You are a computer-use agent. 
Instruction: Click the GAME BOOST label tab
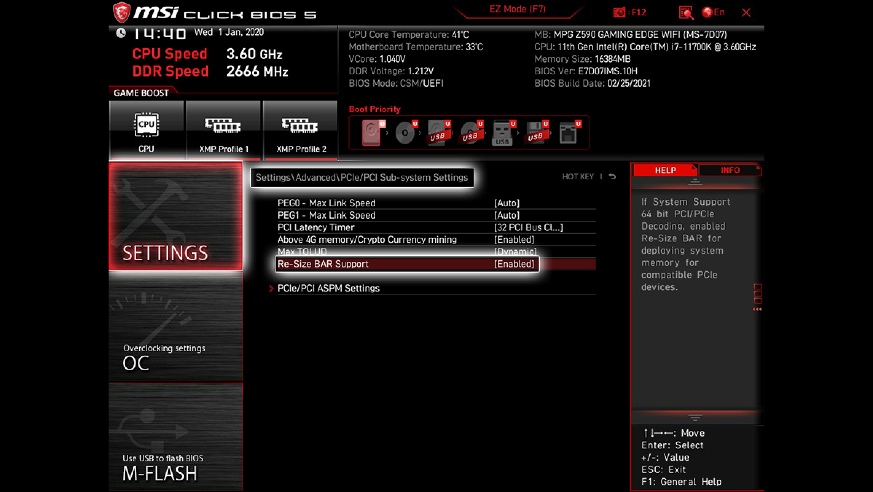[141, 93]
